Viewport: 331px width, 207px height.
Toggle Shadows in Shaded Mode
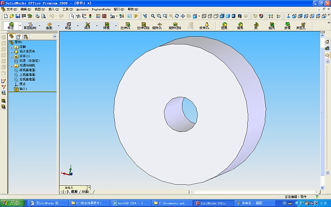click(x=234, y=16)
